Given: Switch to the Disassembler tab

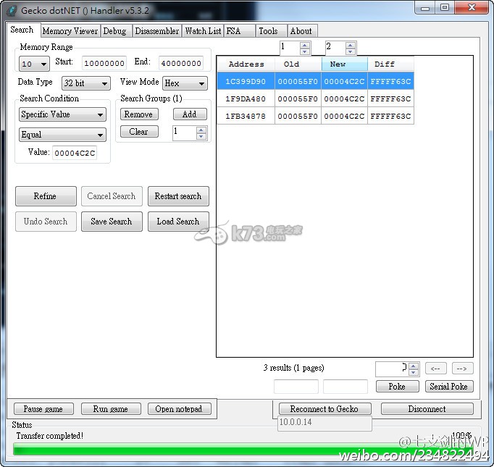Looking at the screenshot, I should [x=157, y=31].
